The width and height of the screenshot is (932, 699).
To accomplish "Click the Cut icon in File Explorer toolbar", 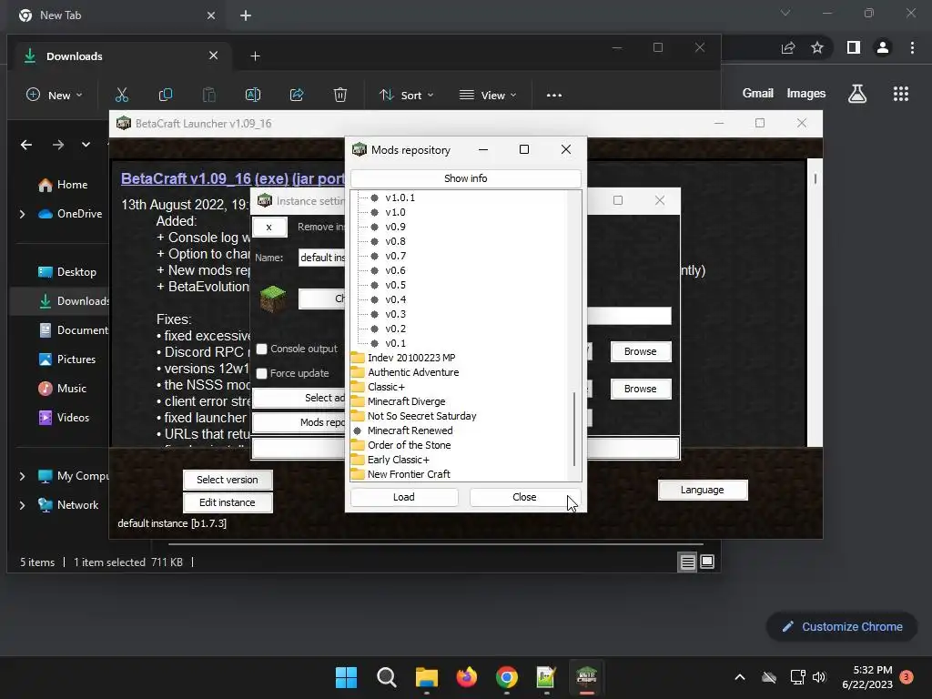I will 122,95.
